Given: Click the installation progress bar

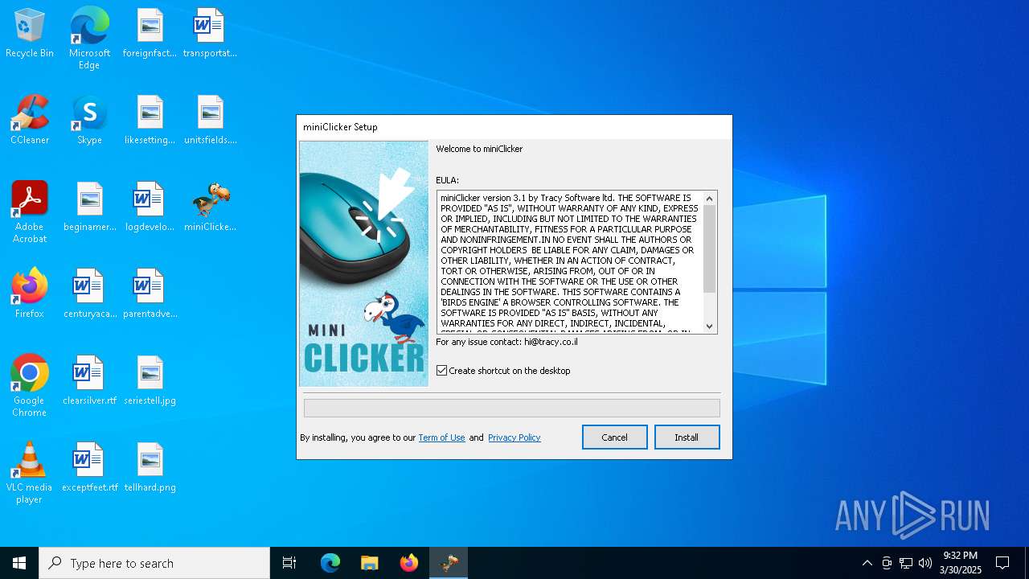Looking at the screenshot, I should [512, 408].
